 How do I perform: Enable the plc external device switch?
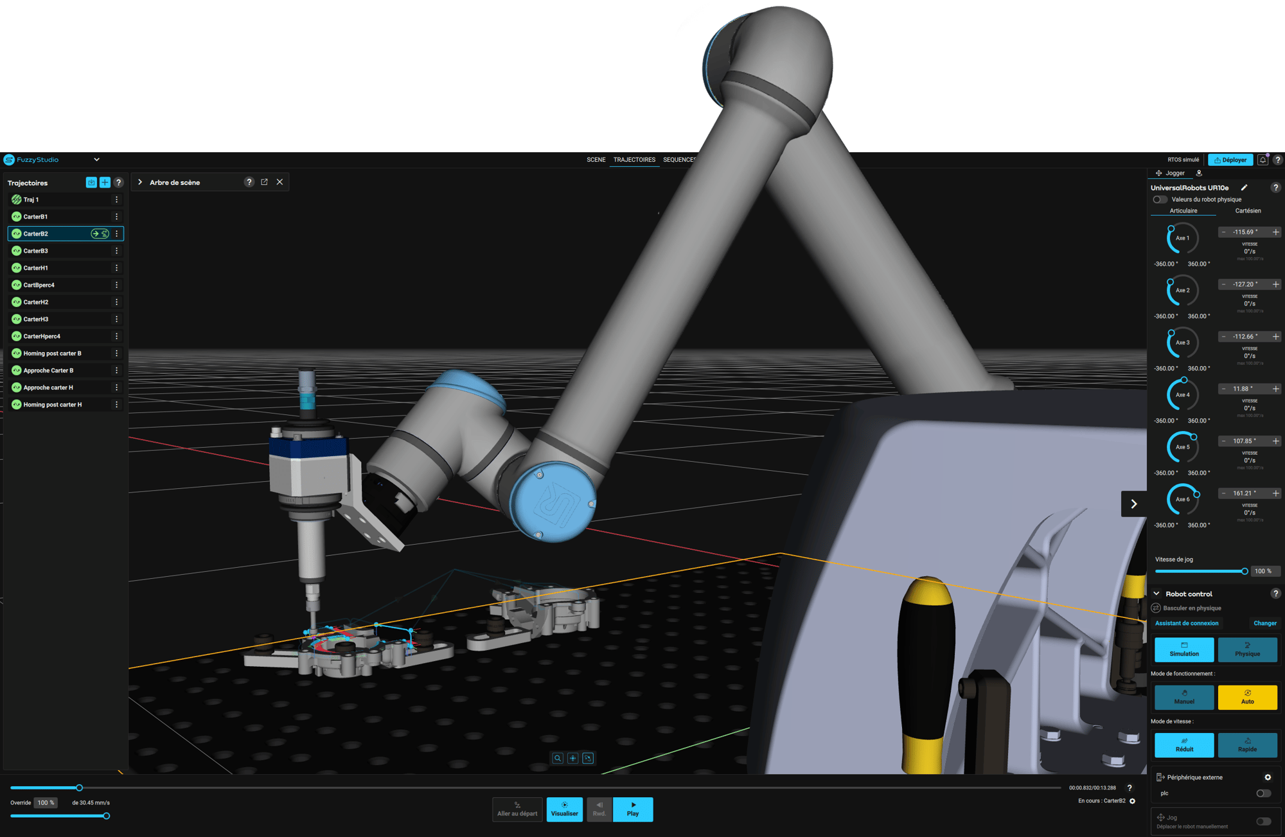point(1263,793)
